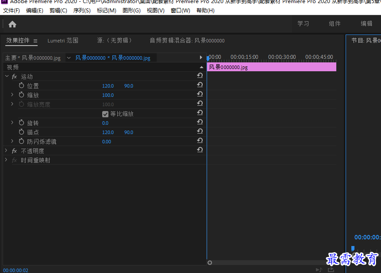Open the 编辑(E) menu

35,11
